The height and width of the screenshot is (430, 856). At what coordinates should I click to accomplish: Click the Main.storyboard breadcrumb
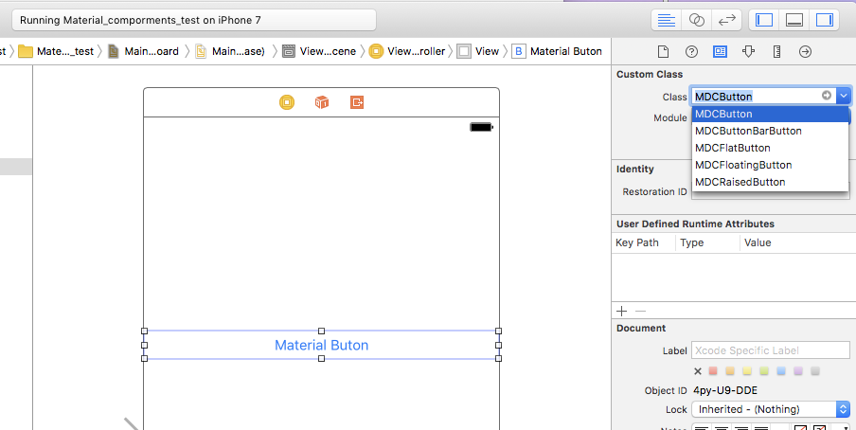point(144,51)
